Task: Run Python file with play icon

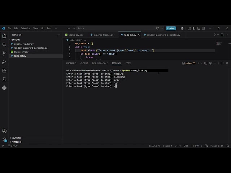Action: coord(215,35)
